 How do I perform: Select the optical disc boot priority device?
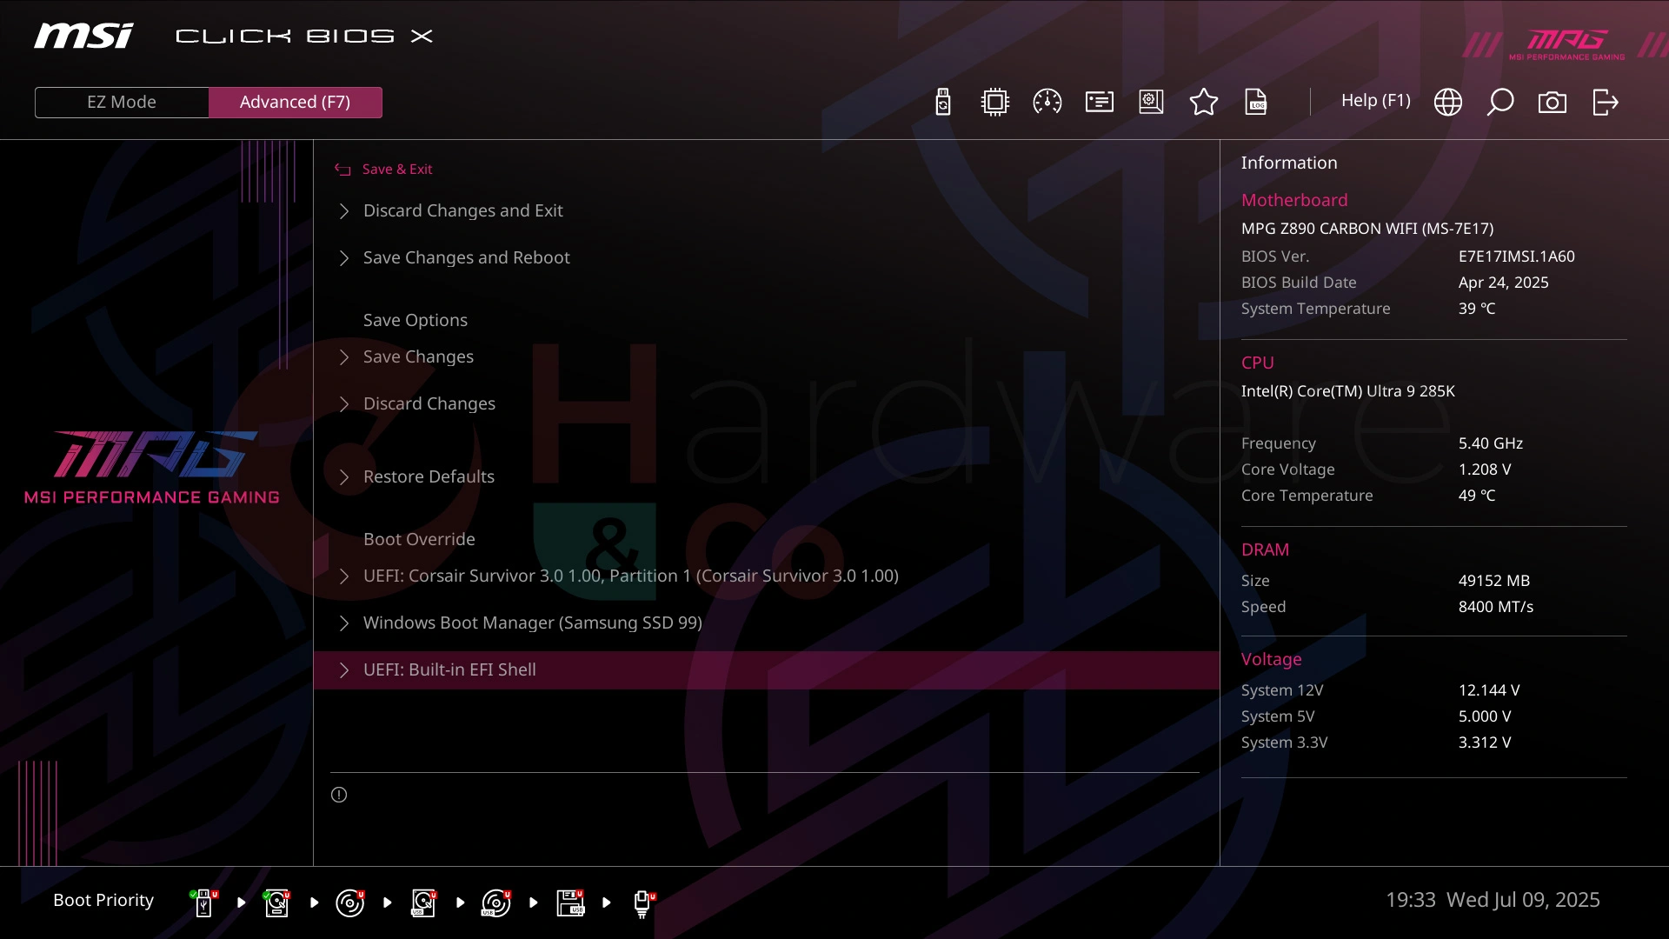pos(350,902)
